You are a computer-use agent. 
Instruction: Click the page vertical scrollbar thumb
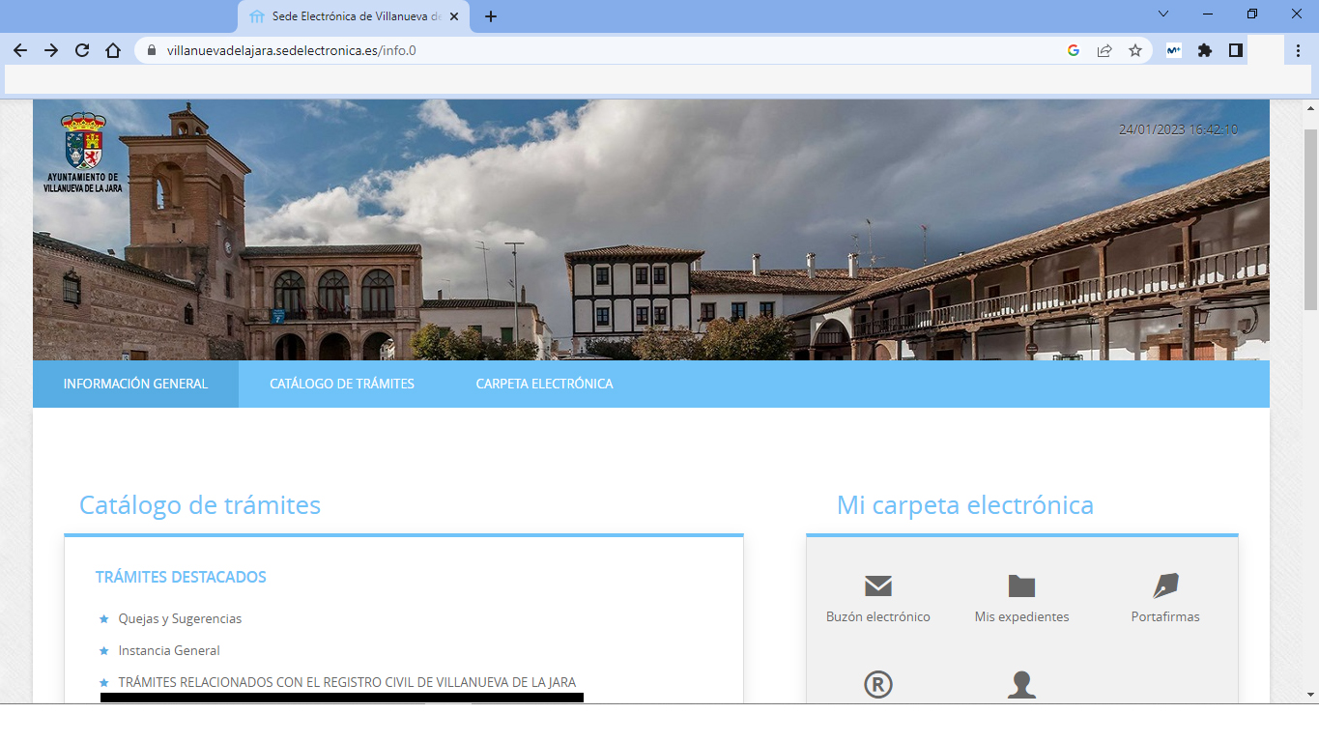pos(1310,218)
